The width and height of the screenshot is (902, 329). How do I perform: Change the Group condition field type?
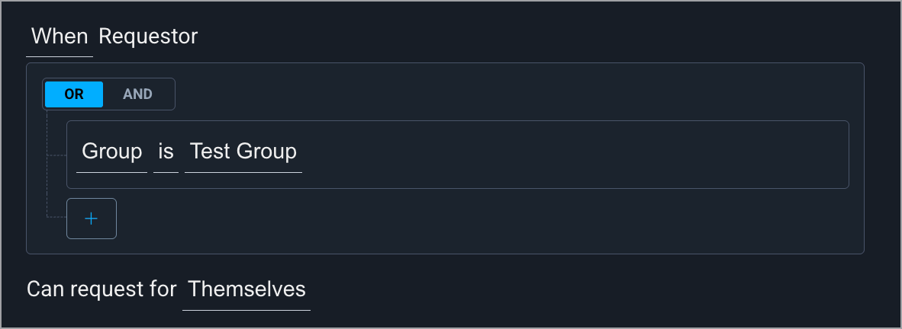coord(112,152)
